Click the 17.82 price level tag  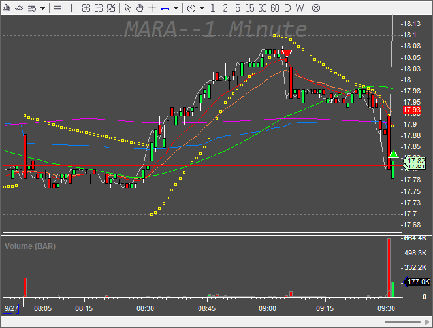(x=415, y=161)
